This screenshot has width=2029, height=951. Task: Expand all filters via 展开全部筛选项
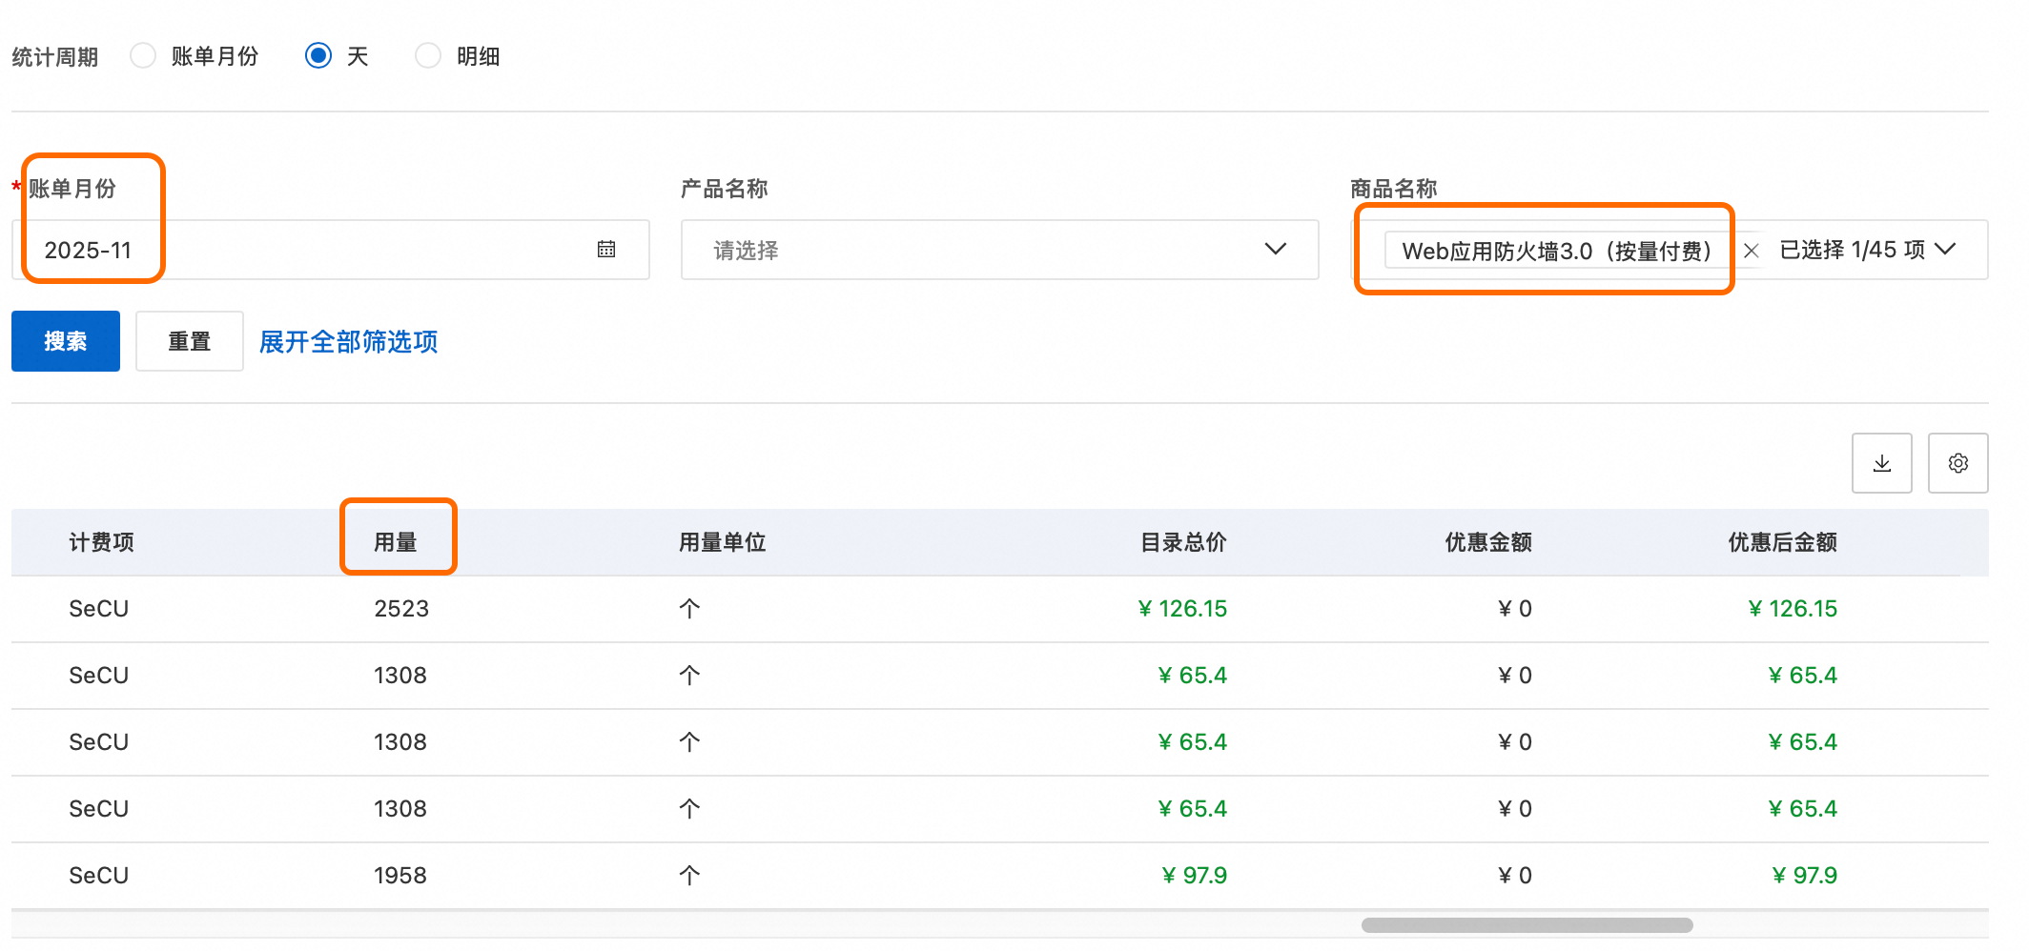point(348,341)
